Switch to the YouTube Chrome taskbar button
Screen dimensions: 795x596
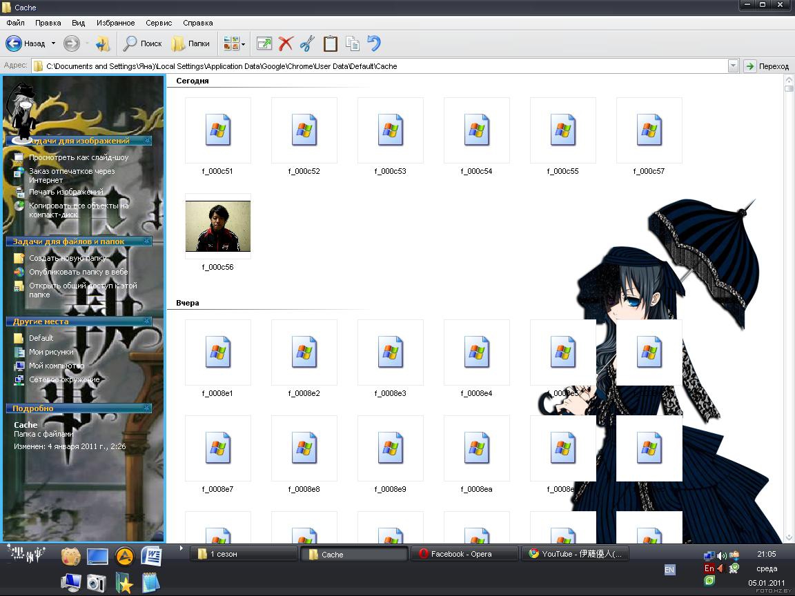pos(574,554)
